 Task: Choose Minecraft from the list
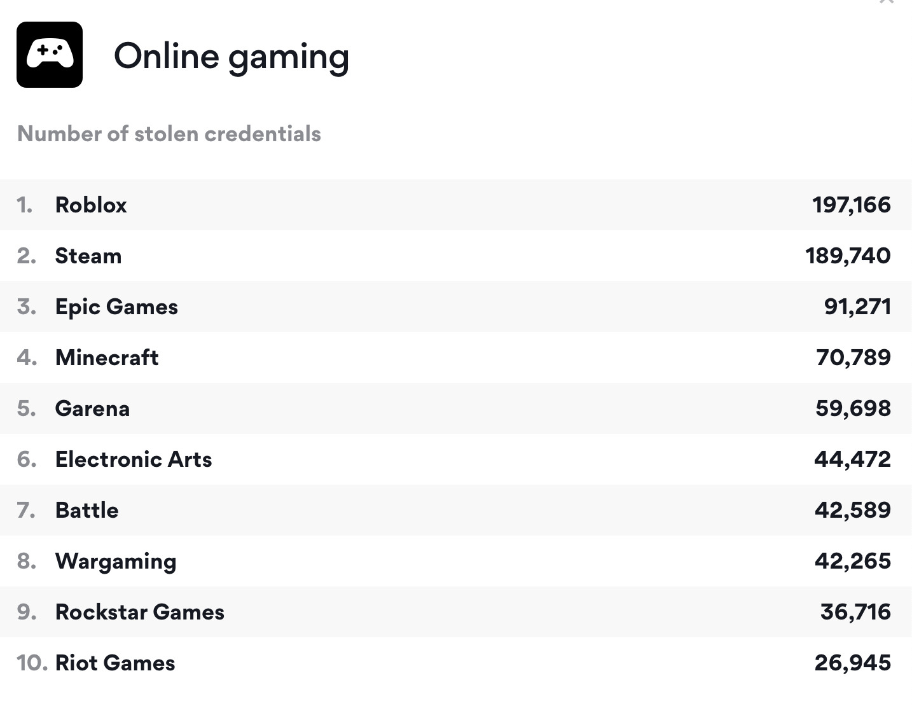[107, 357]
